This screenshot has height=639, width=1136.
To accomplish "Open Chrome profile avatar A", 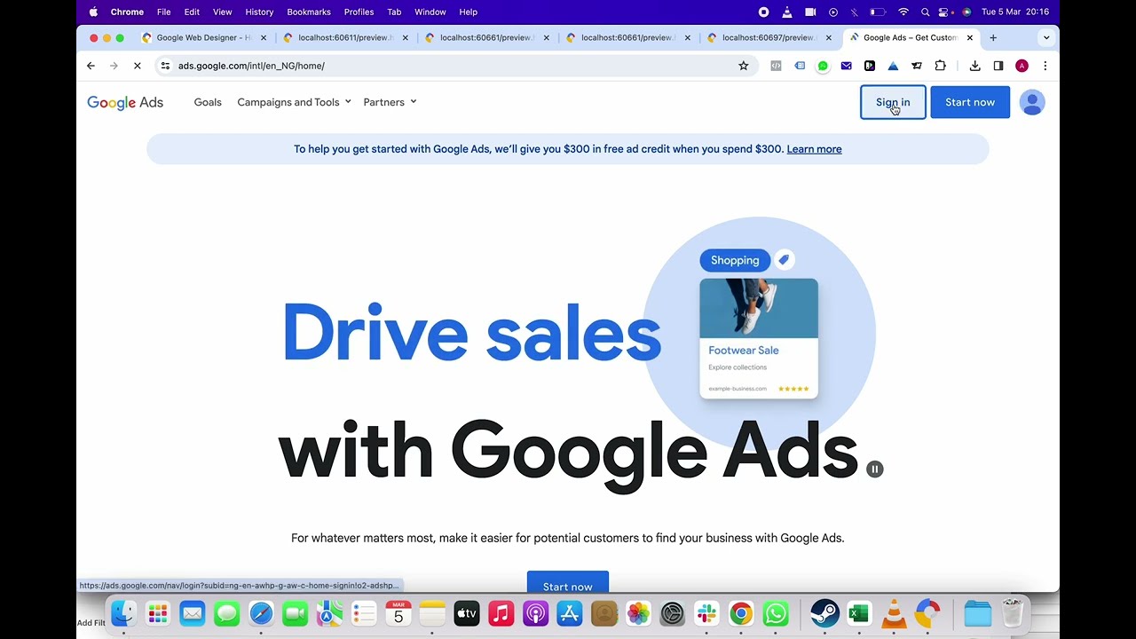I will click(1022, 66).
